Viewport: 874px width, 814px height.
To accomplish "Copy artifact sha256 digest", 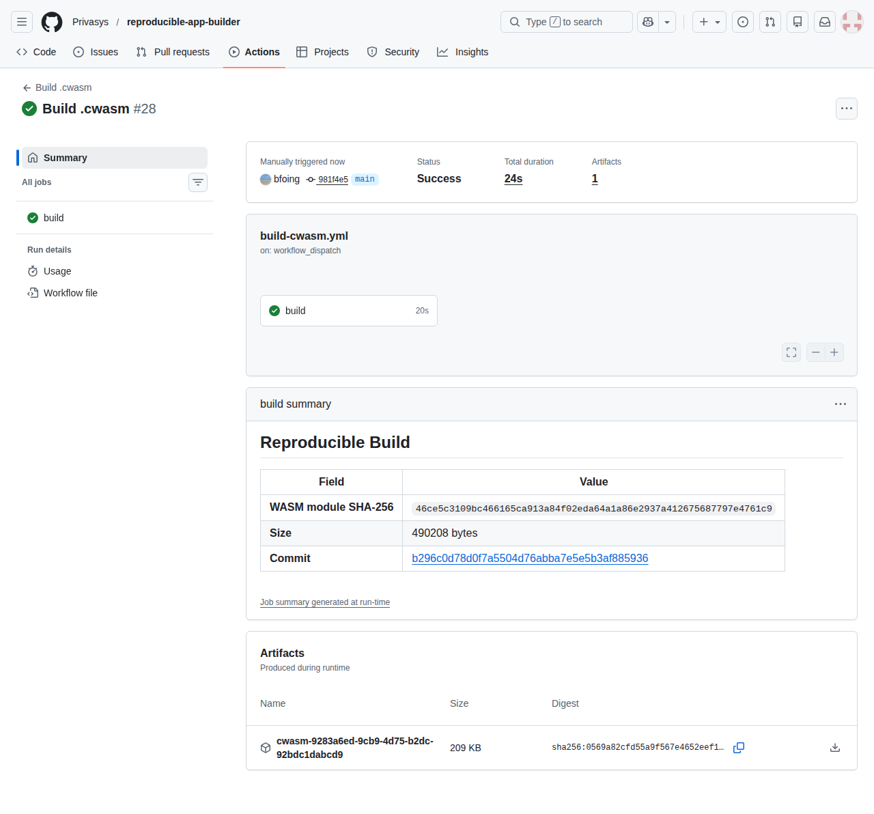I will (x=739, y=748).
